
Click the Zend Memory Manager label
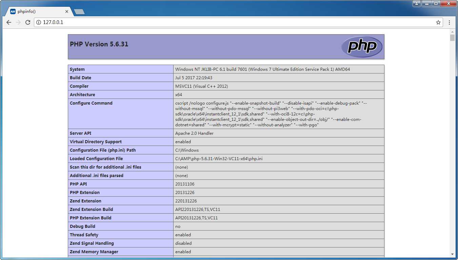click(94, 252)
